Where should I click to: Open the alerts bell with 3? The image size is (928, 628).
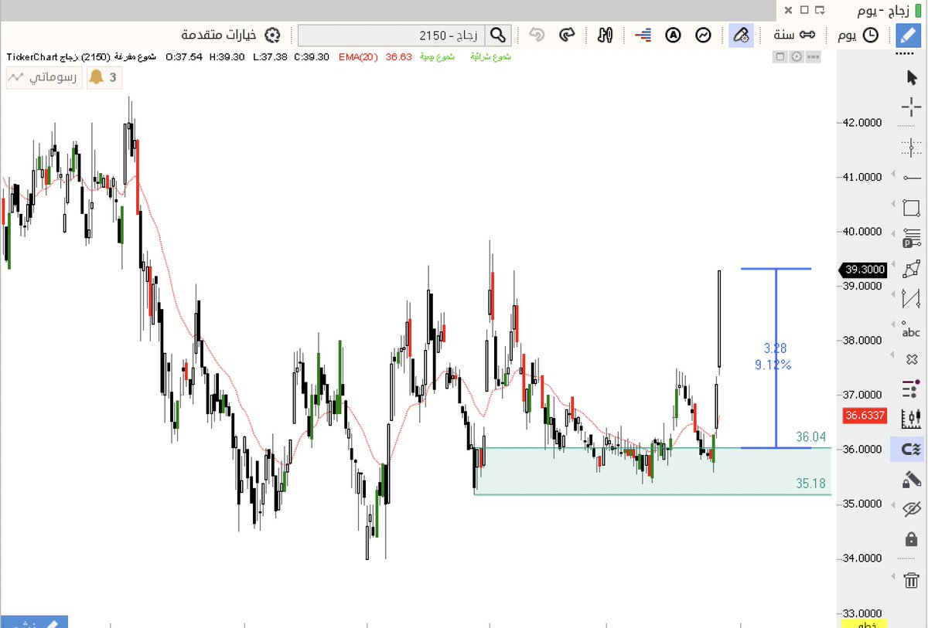coord(104,77)
